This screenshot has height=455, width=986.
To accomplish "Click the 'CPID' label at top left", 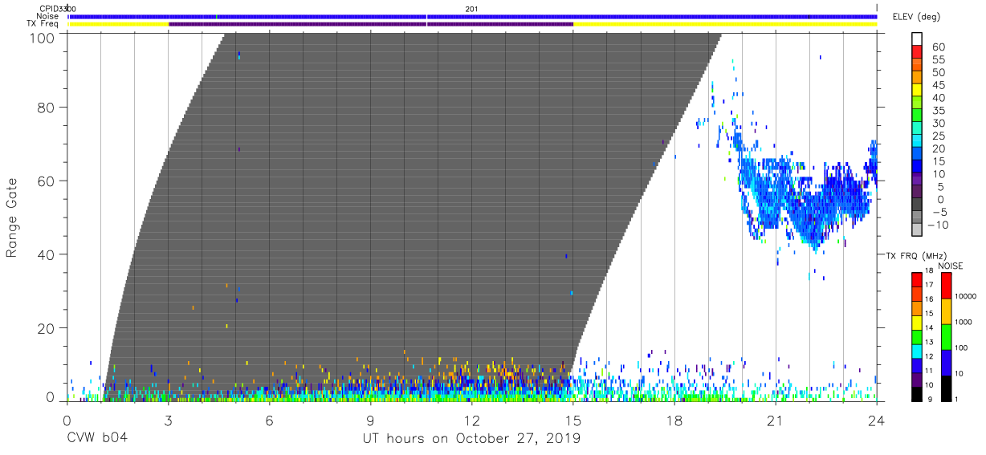I will point(48,9).
